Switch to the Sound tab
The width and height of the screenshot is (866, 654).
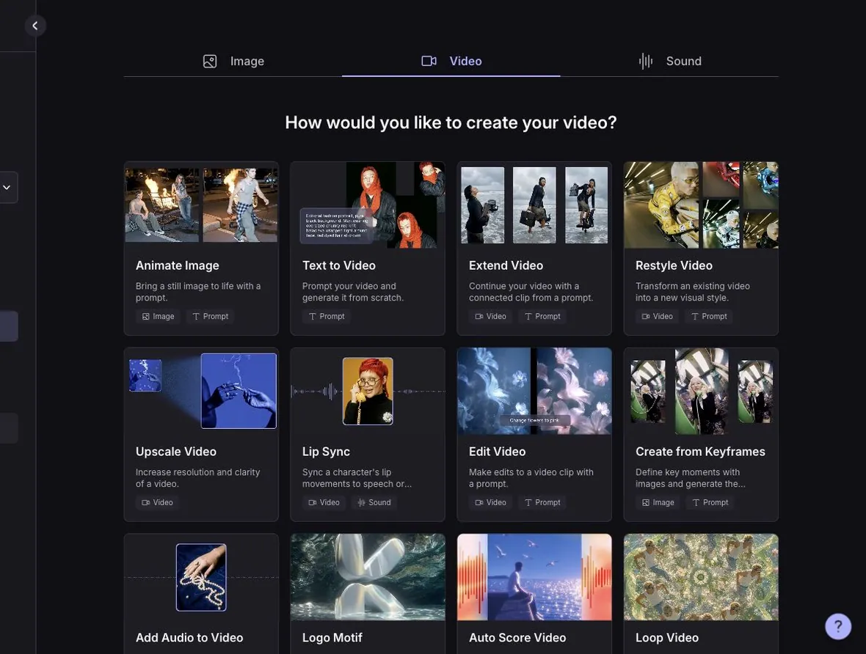point(670,62)
